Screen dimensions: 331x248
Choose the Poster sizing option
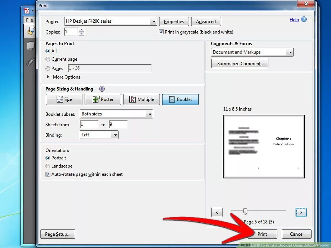click(103, 99)
